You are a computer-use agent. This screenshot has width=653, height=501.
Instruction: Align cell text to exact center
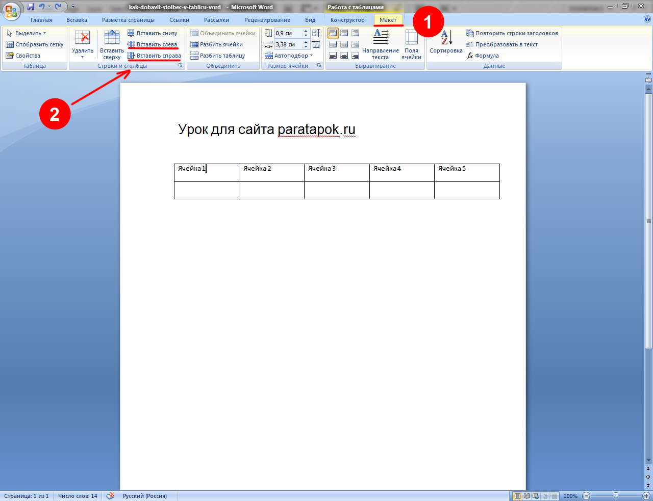point(344,44)
